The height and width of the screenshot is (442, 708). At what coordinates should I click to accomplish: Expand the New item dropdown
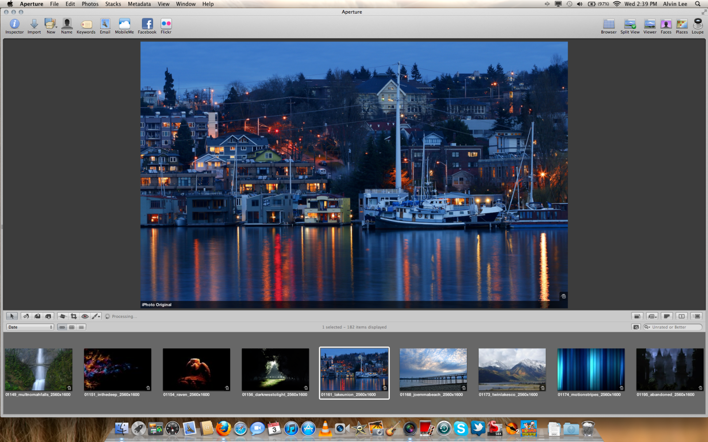tap(56, 27)
